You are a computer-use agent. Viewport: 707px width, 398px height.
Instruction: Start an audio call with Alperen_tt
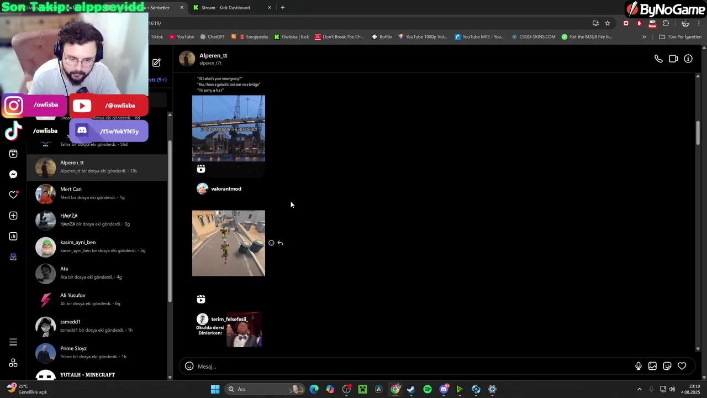(x=658, y=59)
